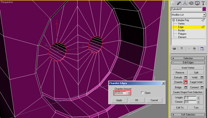The image size is (208, 118).
Task: Open the Modify command panel tab
Action: click(179, 3)
